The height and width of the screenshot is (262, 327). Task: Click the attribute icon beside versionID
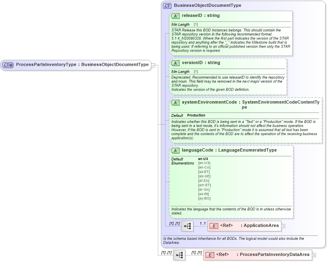175,62
